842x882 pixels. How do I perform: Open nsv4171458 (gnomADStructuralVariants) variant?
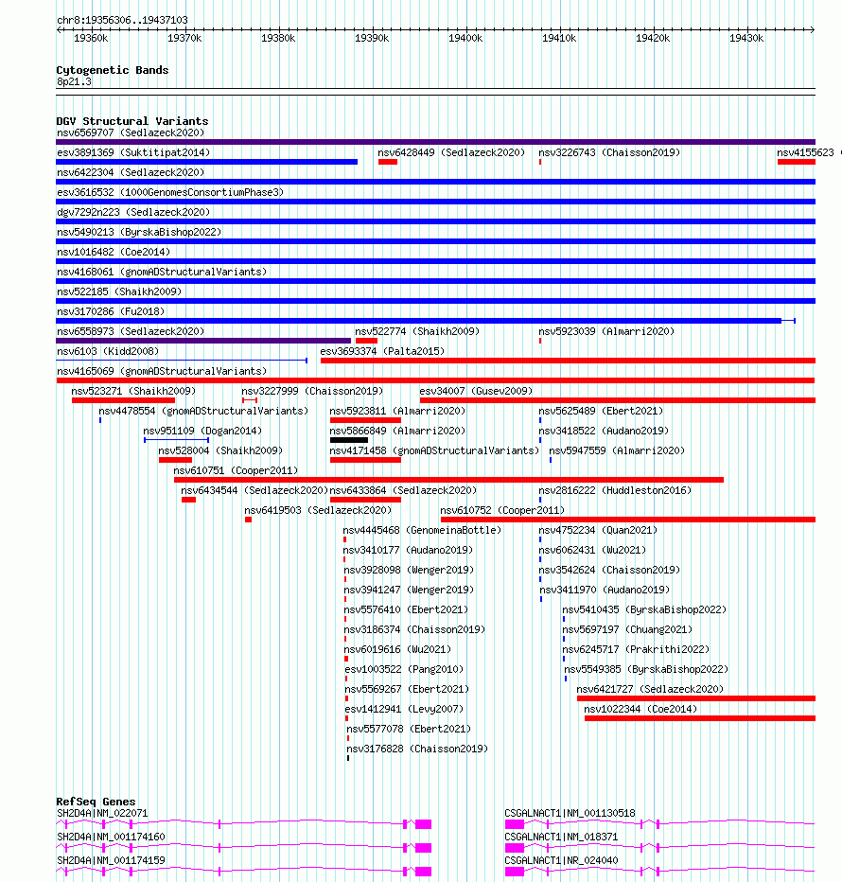point(434,450)
